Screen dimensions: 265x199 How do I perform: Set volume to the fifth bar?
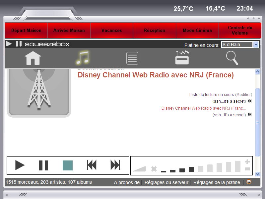click(201, 169)
